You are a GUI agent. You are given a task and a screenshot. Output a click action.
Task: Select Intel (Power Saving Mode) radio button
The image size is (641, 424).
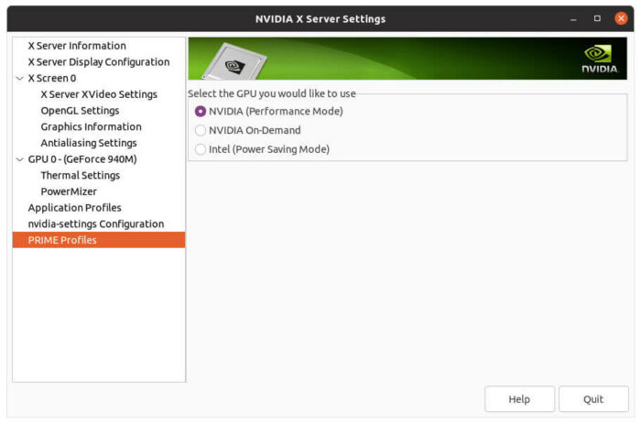point(201,149)
